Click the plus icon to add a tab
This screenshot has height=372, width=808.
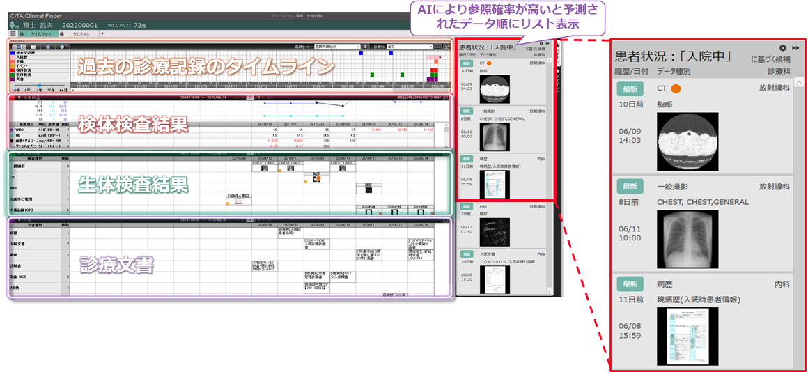(102, 33)
